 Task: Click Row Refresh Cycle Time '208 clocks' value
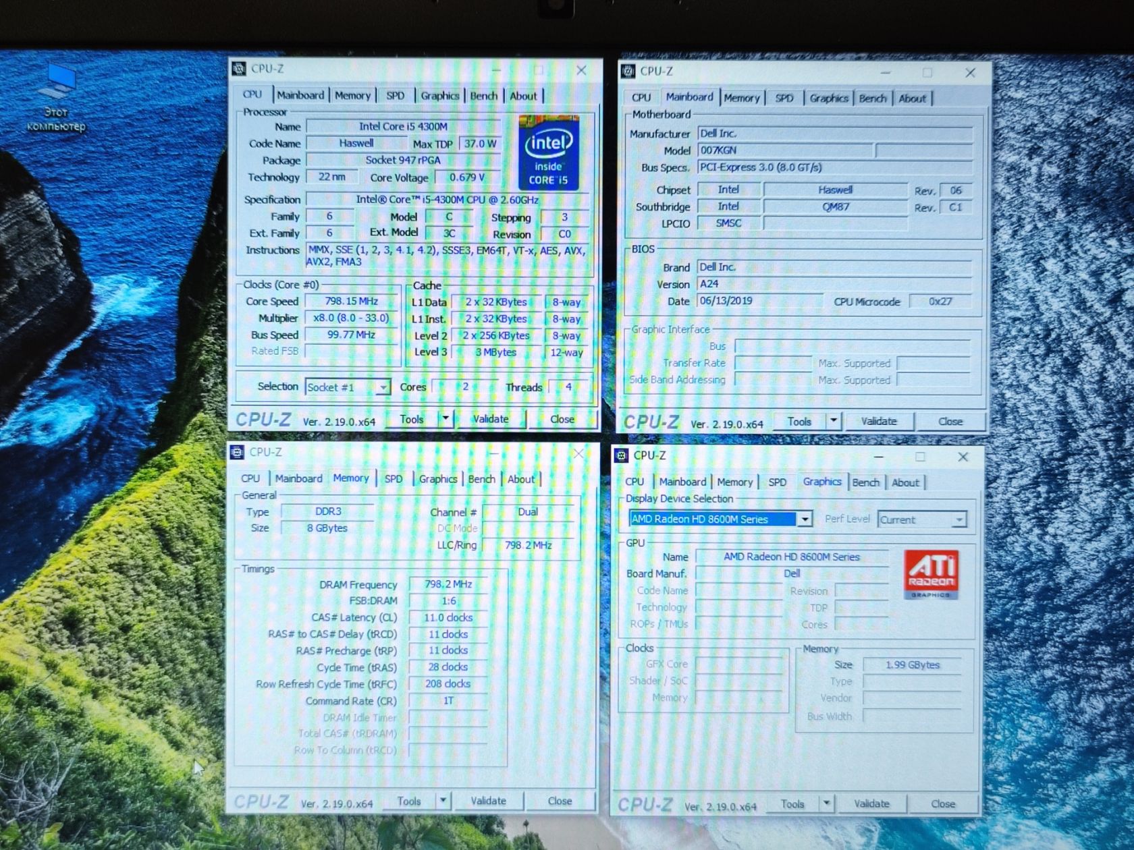pos(448,683)
